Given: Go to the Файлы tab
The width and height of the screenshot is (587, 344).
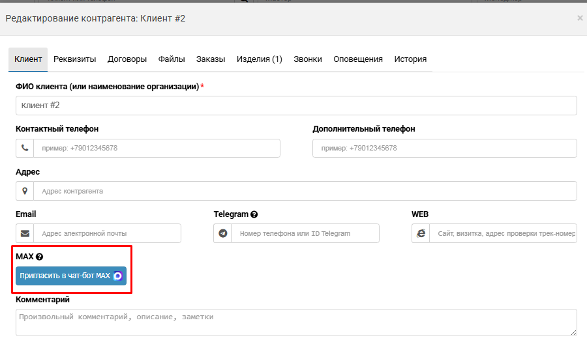Looking at the screenshot, I should point(172,59).
